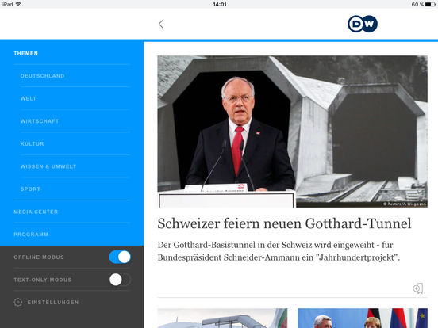Tap the back arrow in header
The image size is (438, 328).
pyautogui.click(x=161, y=24)
